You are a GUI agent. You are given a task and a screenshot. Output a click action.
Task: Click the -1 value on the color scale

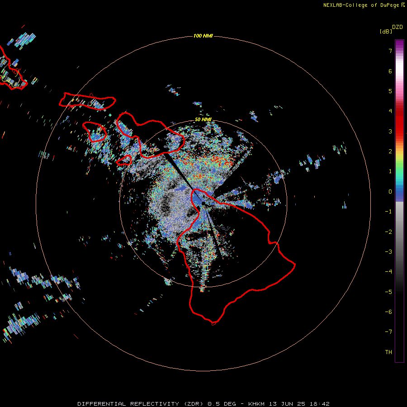tap(388, 212)
